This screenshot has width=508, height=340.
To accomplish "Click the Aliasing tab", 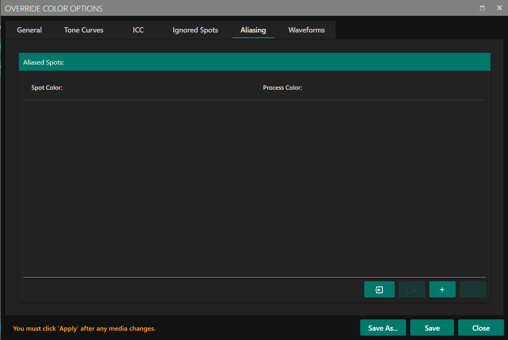I will click(x=253, y=30).
